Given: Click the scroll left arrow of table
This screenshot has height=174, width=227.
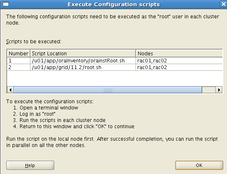Looking at the screenshot, I should (x=10, y=90).
